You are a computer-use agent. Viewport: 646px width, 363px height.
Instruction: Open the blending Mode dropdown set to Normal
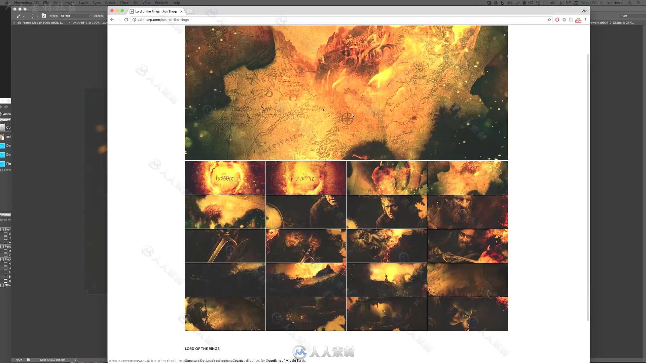pos(75,16)
